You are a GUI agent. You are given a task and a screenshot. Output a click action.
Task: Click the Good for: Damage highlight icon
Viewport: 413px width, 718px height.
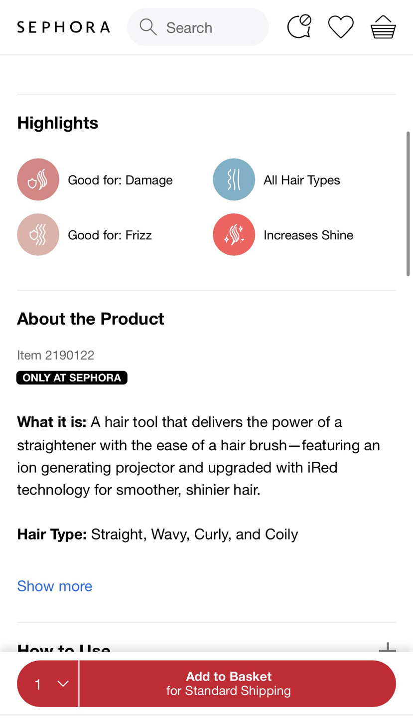coord(38,179)
